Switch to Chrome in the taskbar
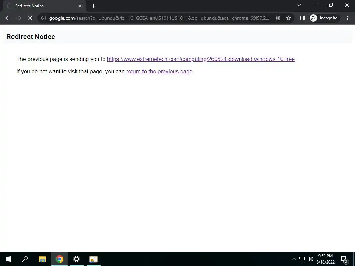The height and width of the screenshot is (266, 355). 60,259
